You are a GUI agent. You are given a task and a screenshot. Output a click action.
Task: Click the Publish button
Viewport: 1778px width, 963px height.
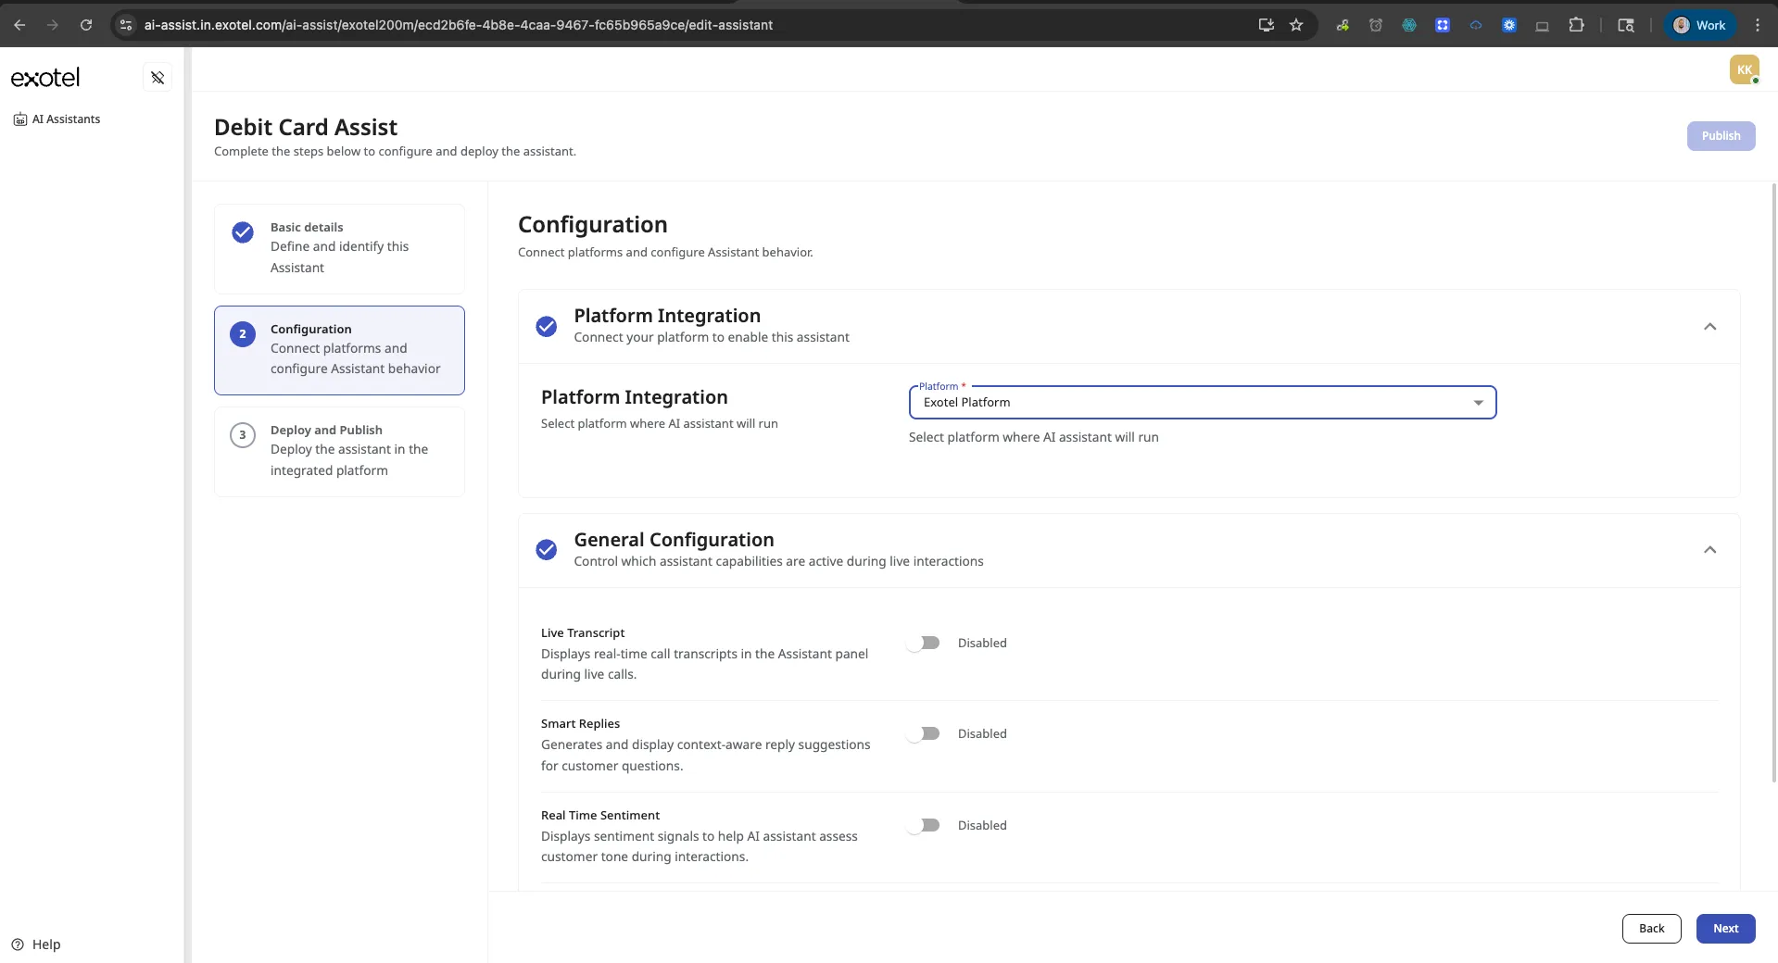pyautogui.click(x=1721, y=136)
